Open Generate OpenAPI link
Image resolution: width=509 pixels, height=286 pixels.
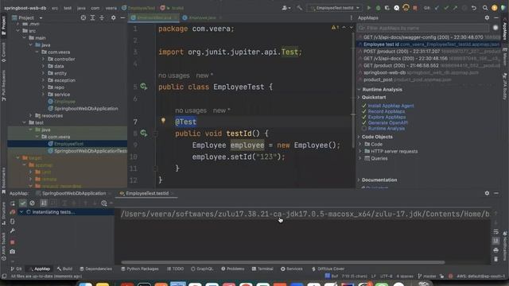point(387,122)
